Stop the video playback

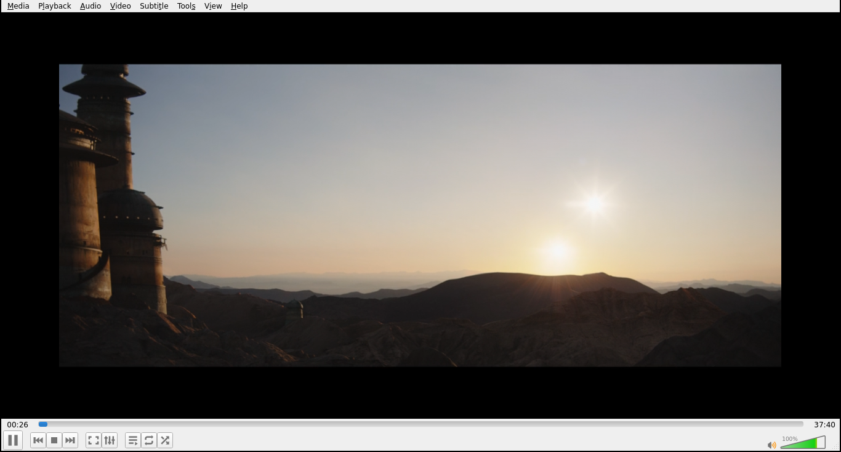(54, 440)
